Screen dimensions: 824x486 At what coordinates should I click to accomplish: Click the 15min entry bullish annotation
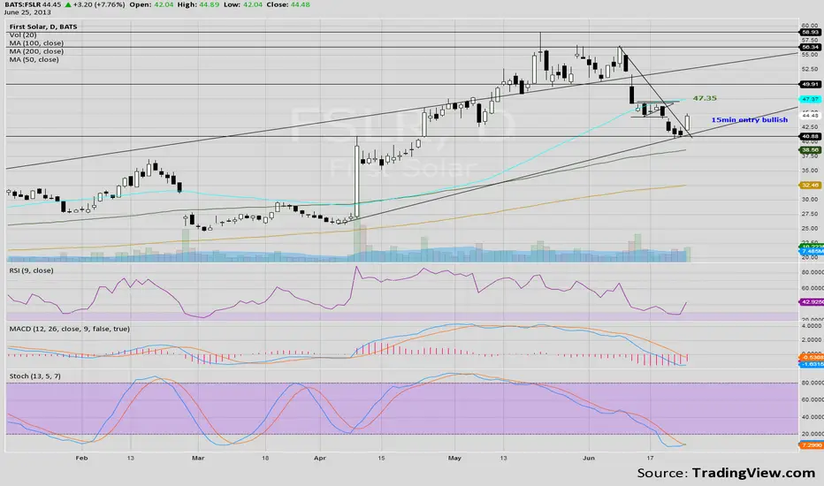coord(750,120)
